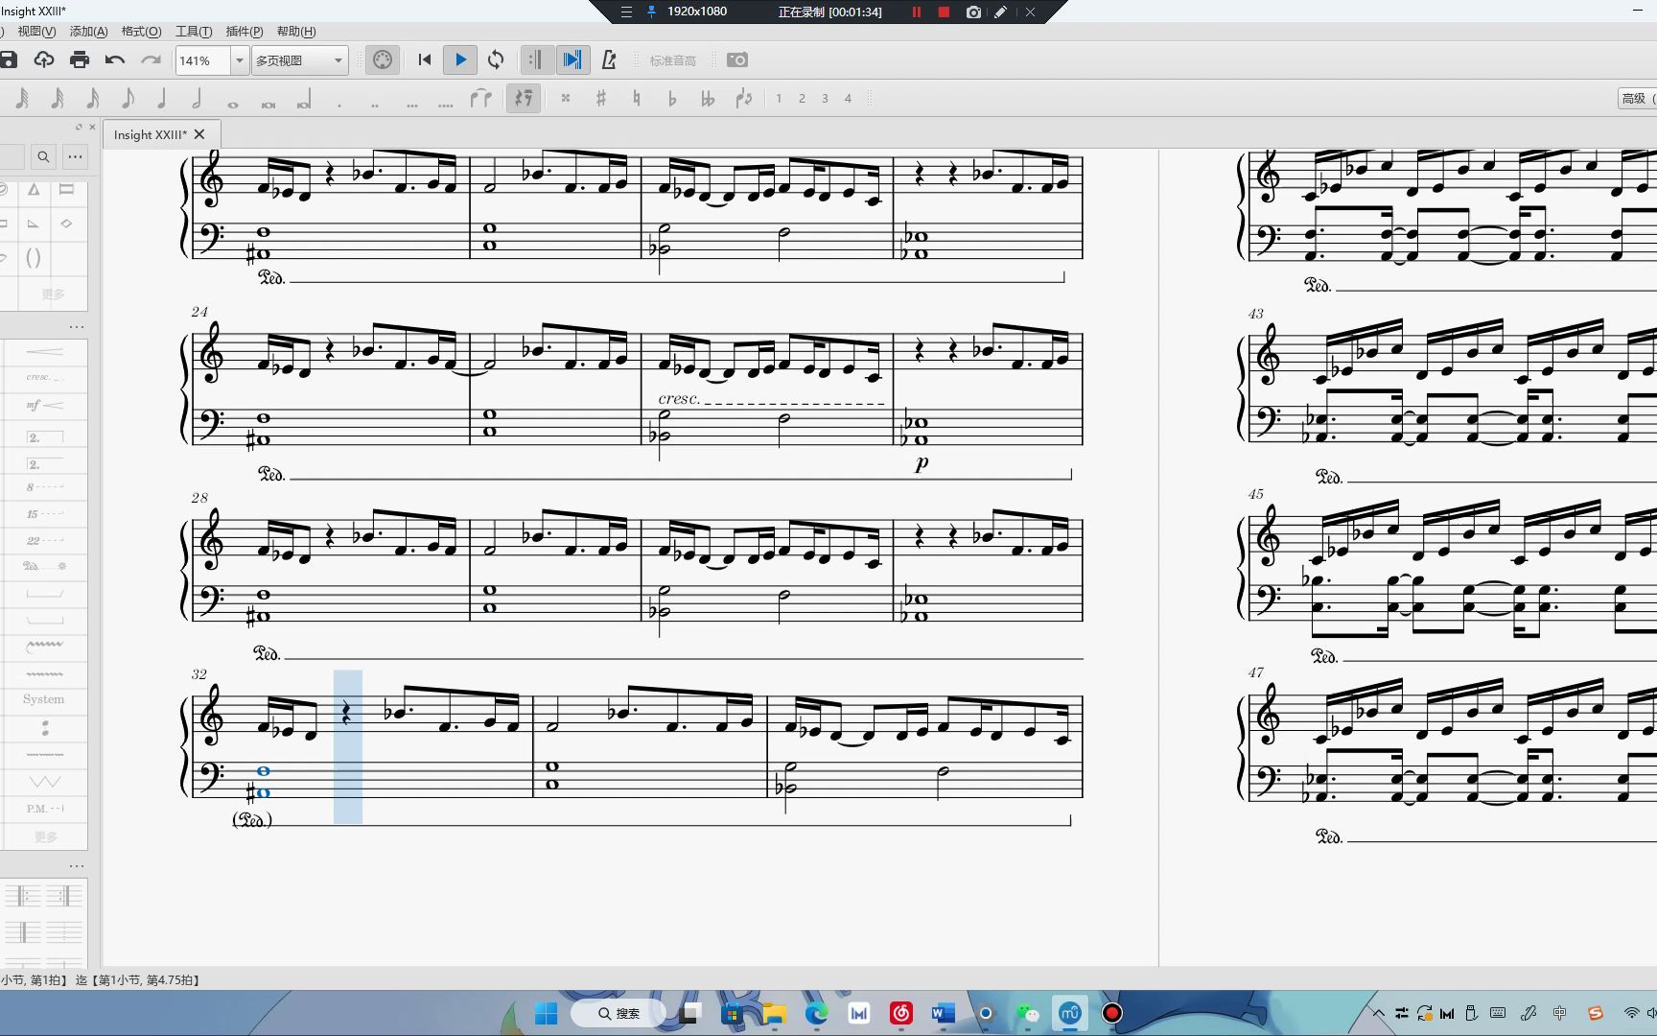Show hidden system tray icons chevron
1657x1036 pixels.
click(1378, 1013)
